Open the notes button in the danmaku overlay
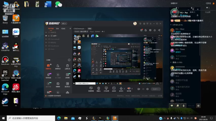Screen dimensions: 216x121 click(178, 106)
